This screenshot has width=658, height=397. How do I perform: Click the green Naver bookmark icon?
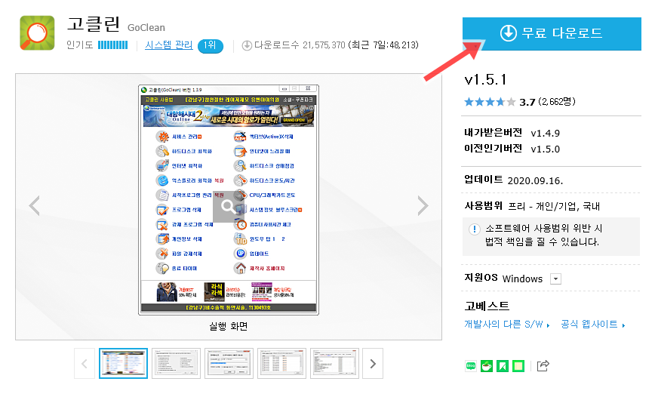tap(503, 366)
